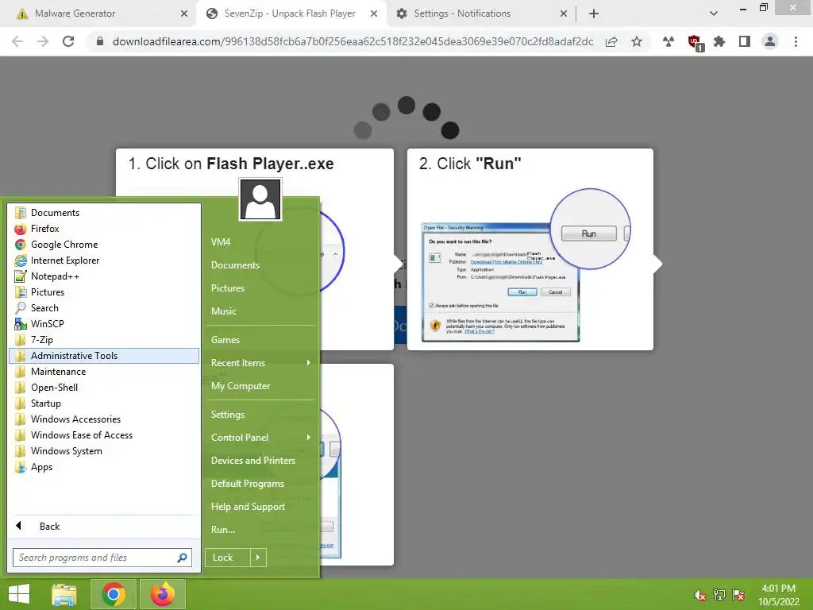Launch Google Chrome from the programs list

[x=104, y=245]
